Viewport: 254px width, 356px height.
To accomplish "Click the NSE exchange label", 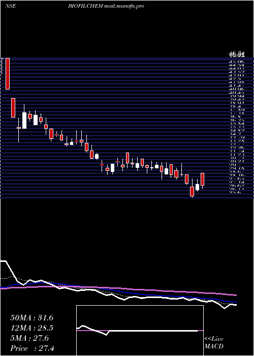I will pos(11,6).
